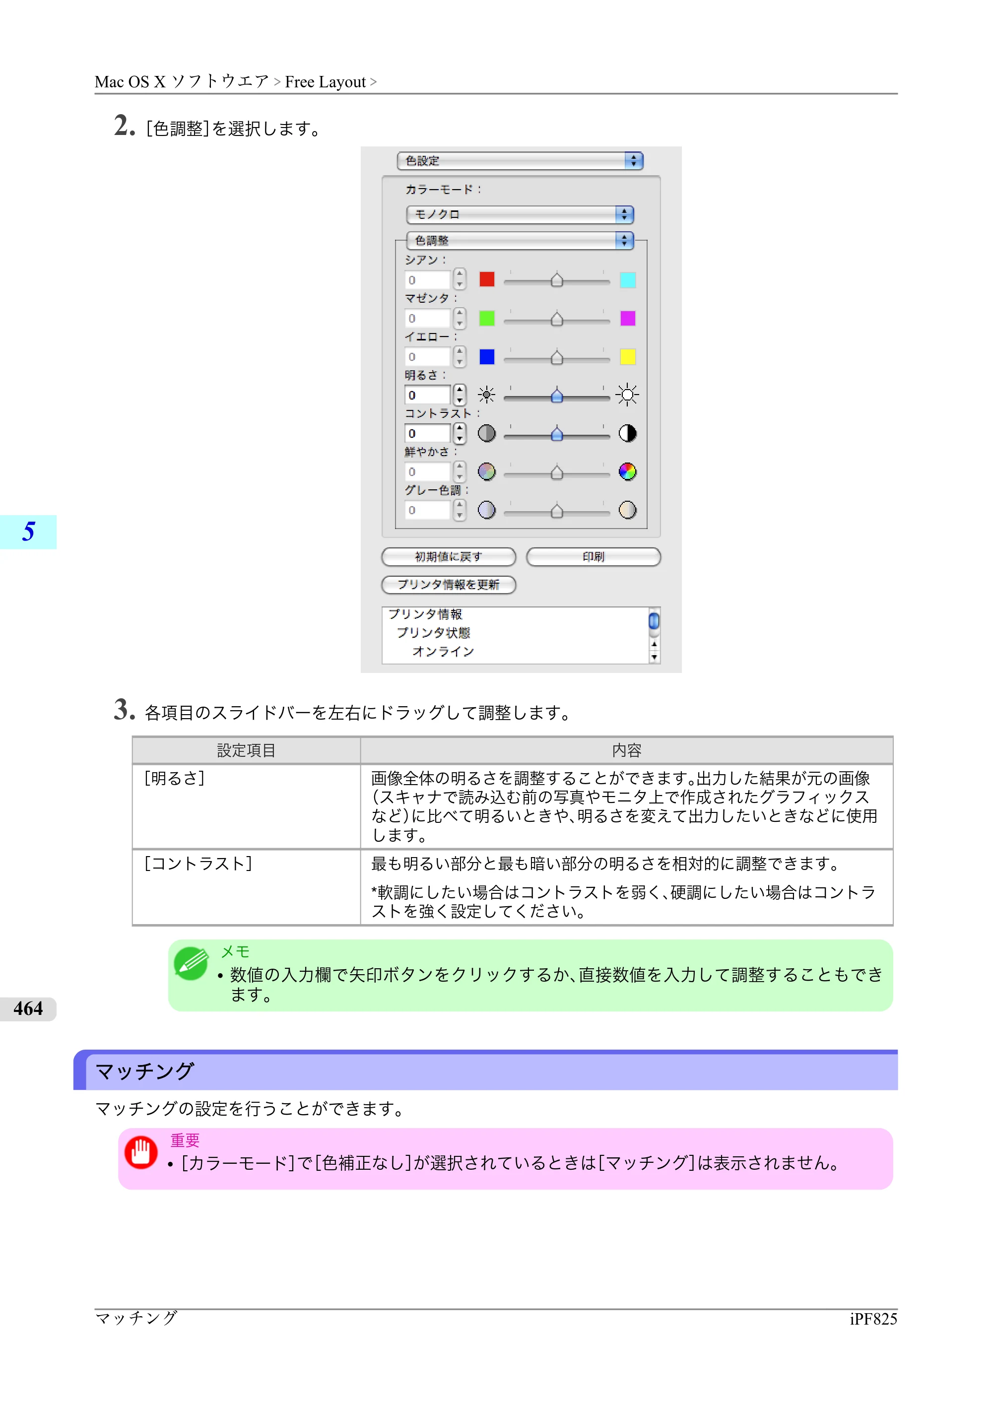Click the magenta swatch in the マゼンタ row
The height and width of the screenshot is (1404, 993).
click(627, 318)
